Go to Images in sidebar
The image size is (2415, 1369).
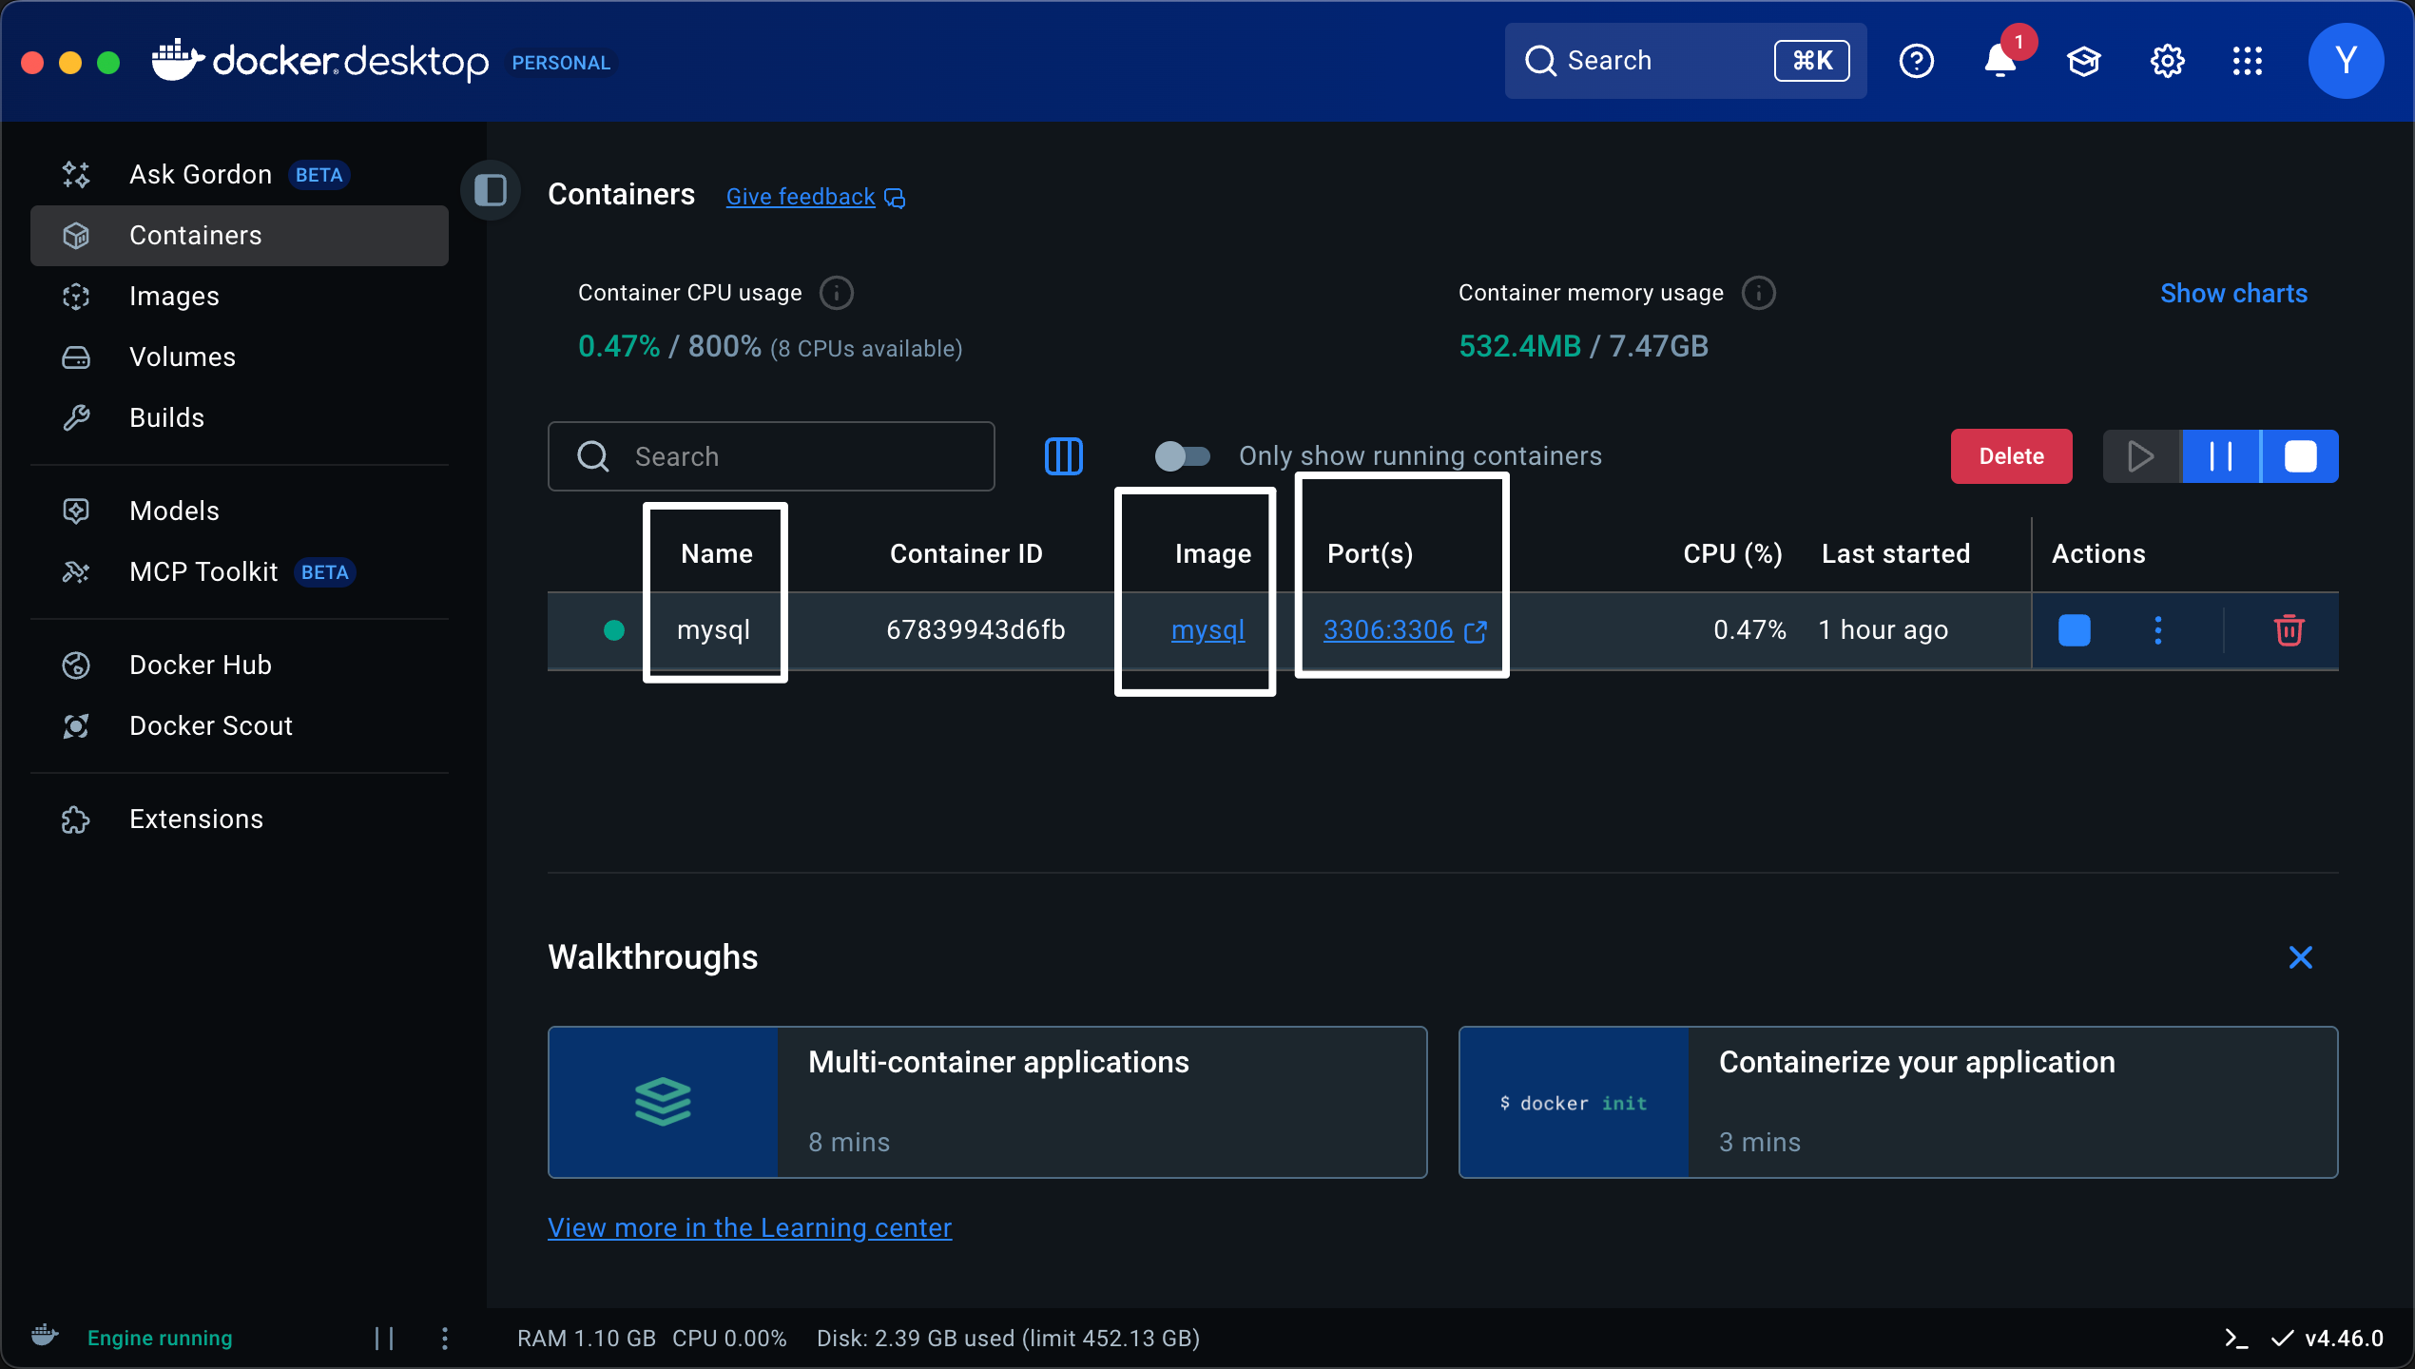pos(174,297)
